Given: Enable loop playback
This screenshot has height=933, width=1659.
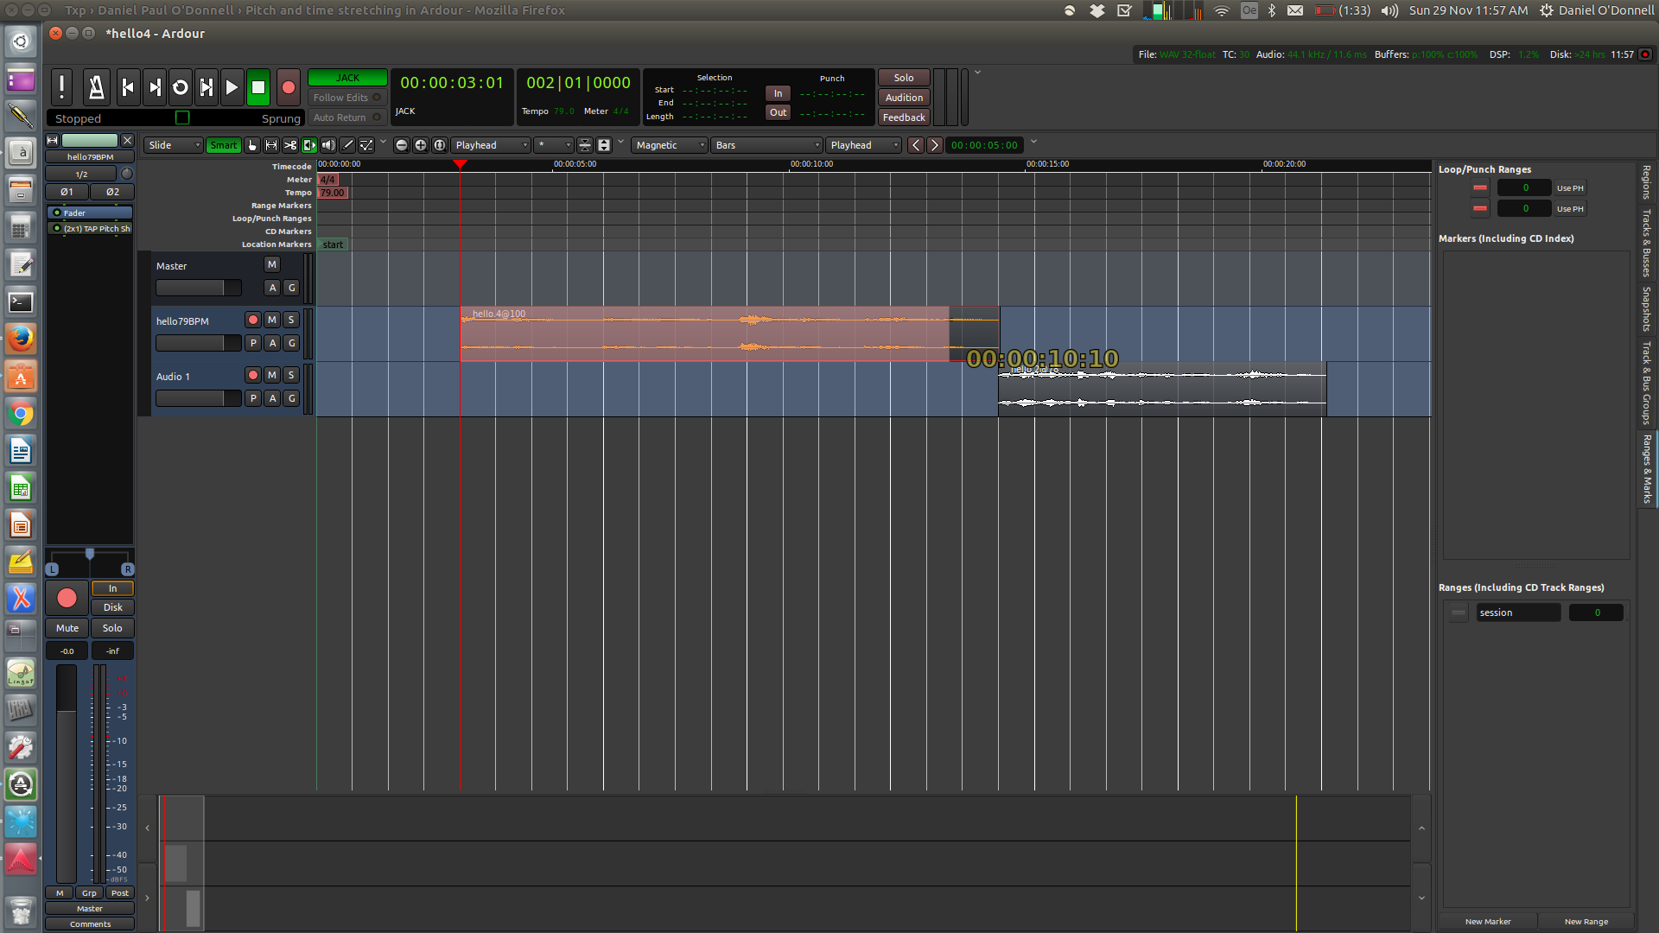Looking at the screenshot, I should 181,86.
